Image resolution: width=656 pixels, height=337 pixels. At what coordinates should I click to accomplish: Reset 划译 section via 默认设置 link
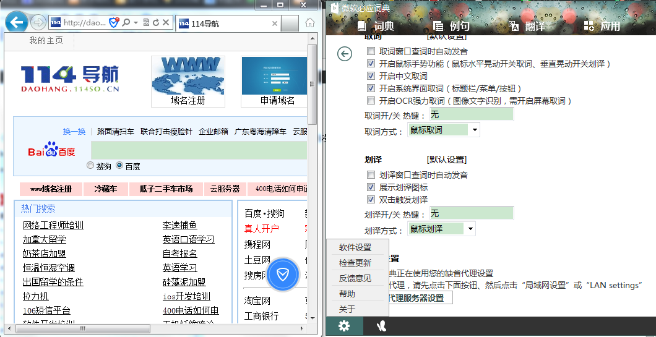(x=446, y=160)
